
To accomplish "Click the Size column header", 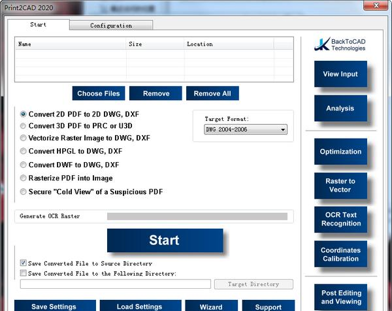I will click(155, 44).
